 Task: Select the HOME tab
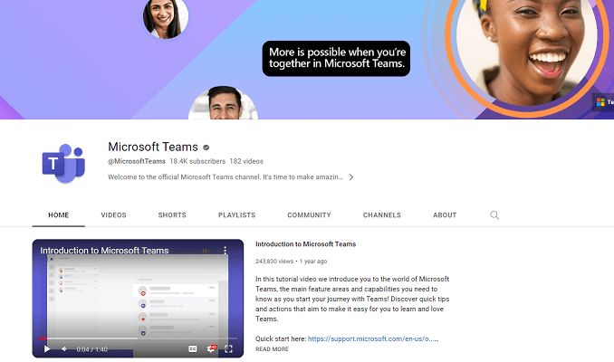(59, 214)
